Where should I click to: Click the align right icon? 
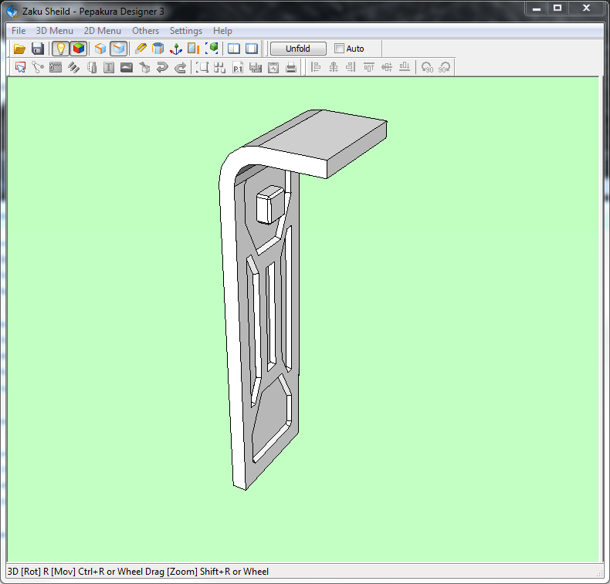click(351, 67)
